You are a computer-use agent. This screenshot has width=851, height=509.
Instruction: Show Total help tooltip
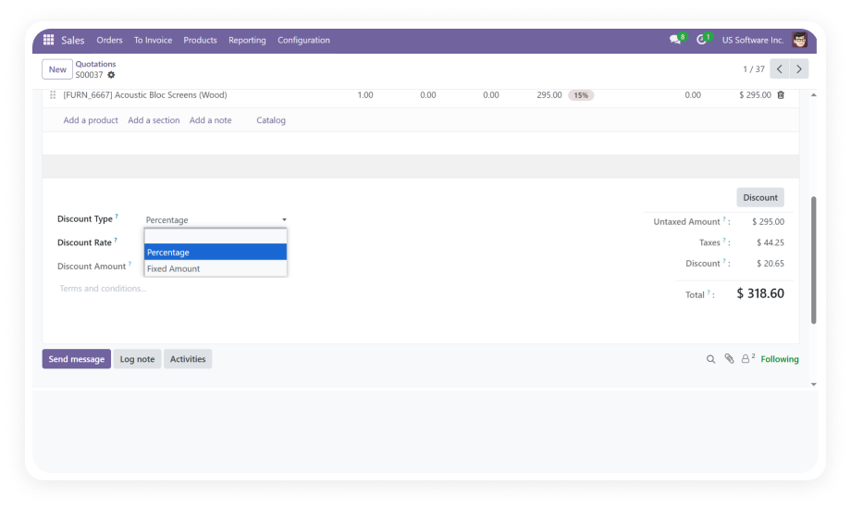(709, 292)
